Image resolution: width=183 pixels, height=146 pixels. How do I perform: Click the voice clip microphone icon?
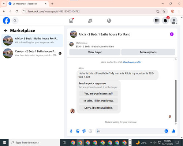pos(71,131)
